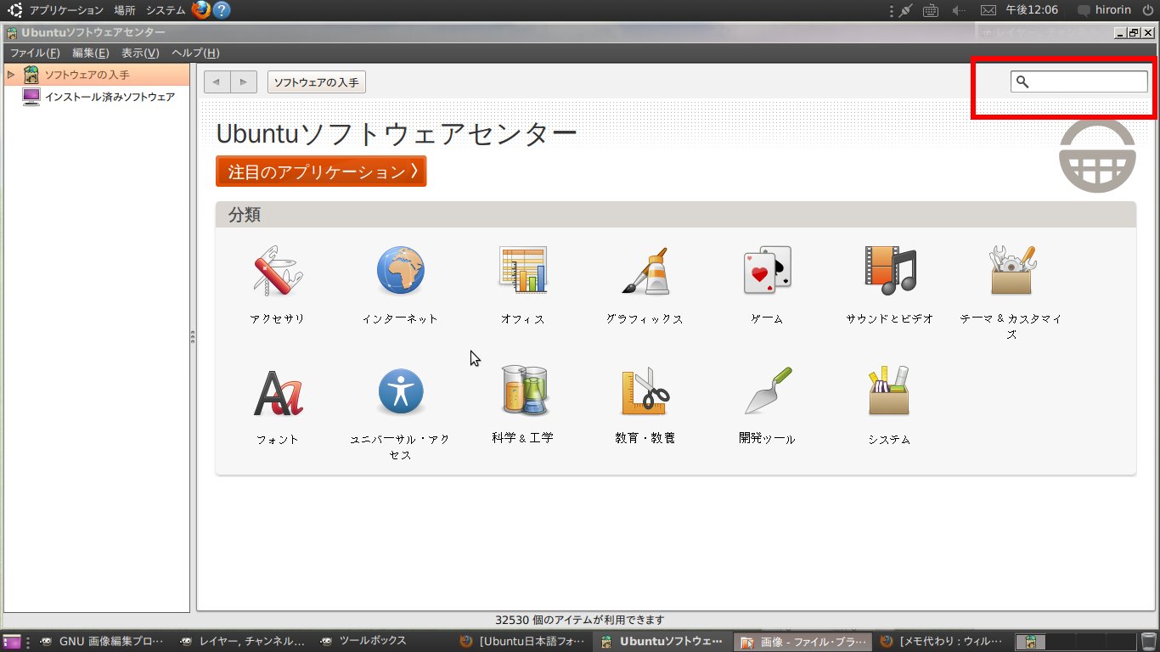Open the 科学 & 工学 category
The height and width of the screenshot is (652, 1160).
[522, 406]
